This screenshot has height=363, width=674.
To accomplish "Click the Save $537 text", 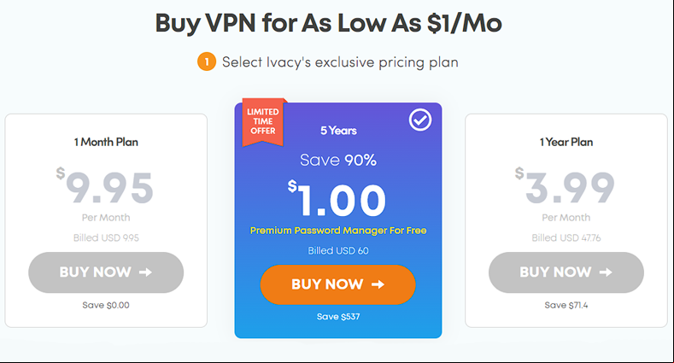I will point(338,317).
